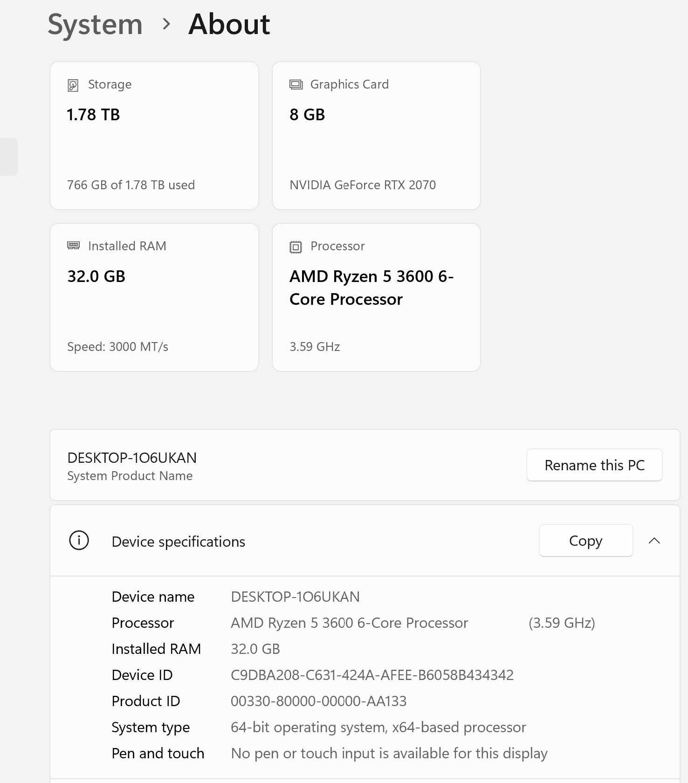Click the System type label
688x783 pixels.
pyautogui.click(x=151, y=727)
